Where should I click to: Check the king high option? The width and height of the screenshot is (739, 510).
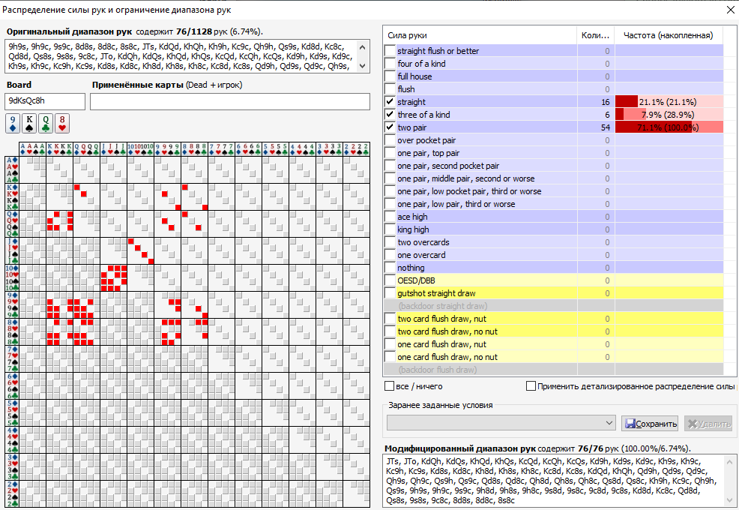coord(390,229)
